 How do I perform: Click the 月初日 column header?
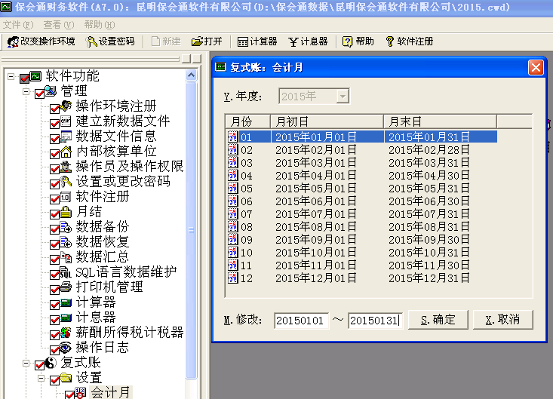click(327, 121)
